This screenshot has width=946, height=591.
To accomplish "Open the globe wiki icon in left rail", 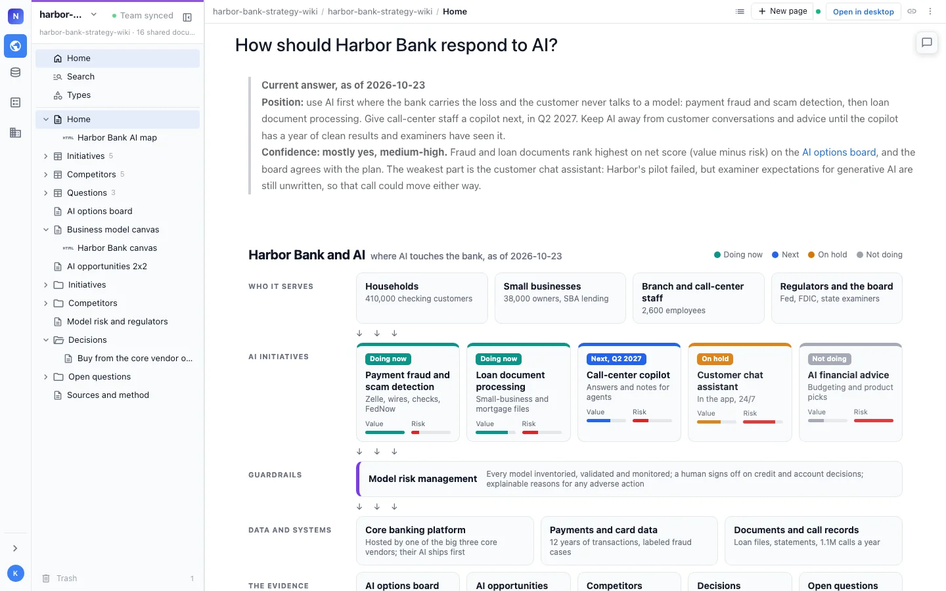I will coord(15,46).
